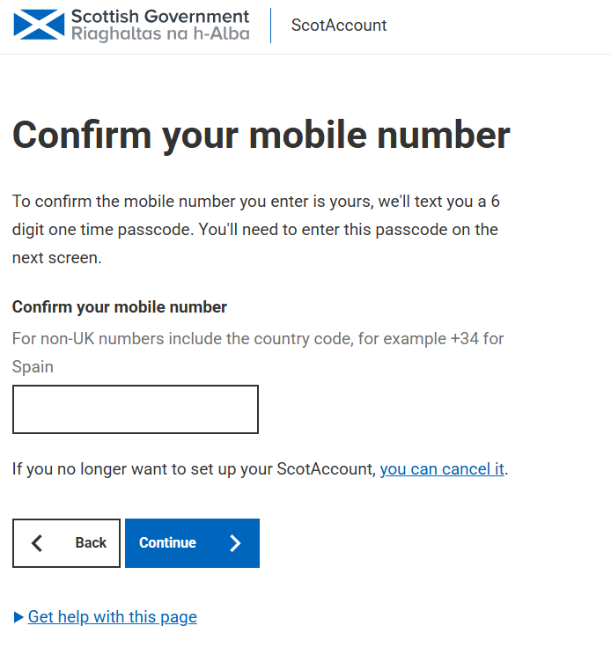Viewport: 611px width, 648px height.
Task: Click the Riaghaltas na h-Alba Gaelic text
Action: click(x=160, y=33)
